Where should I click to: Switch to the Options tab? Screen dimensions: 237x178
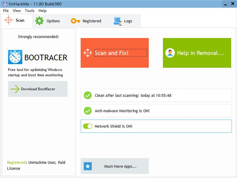point(51,21)
